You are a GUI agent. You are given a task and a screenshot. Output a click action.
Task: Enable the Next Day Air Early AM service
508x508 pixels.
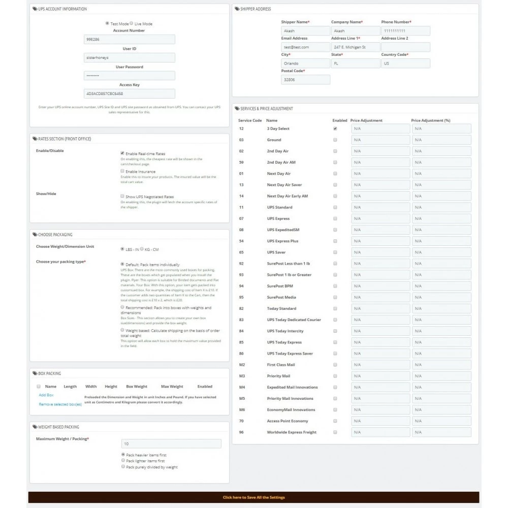coord(335,196)
